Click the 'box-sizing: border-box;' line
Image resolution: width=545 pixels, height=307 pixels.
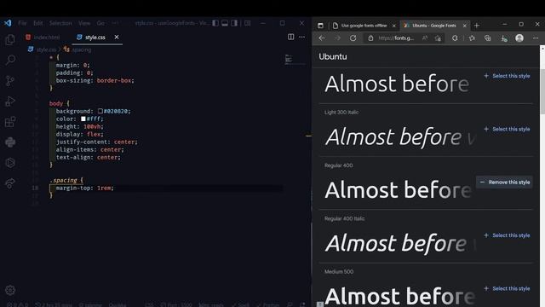[95, 80]
